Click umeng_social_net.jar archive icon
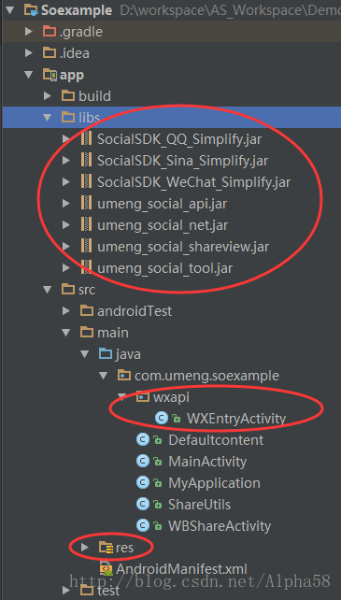 (x=87, y=224)
